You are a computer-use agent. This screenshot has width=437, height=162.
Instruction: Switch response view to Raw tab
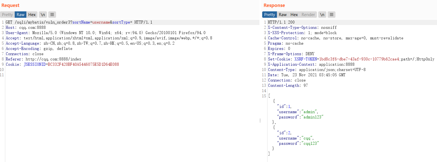tap(283, 15)
